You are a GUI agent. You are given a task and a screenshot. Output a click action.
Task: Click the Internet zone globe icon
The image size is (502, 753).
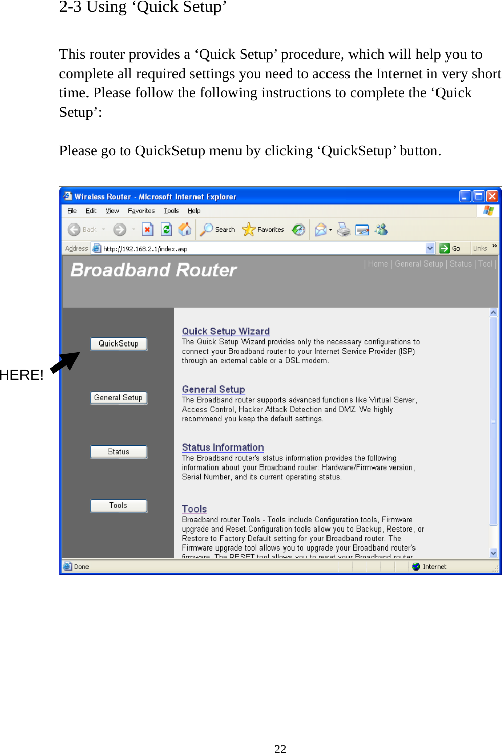(416, 566)
